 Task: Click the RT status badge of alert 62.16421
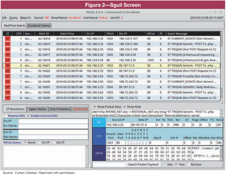tap(8, 65)
